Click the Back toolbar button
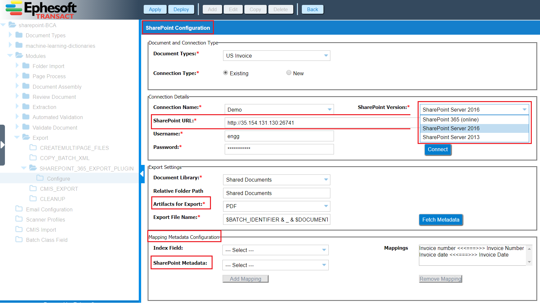 pyautogui.click(x=312, y=9)
